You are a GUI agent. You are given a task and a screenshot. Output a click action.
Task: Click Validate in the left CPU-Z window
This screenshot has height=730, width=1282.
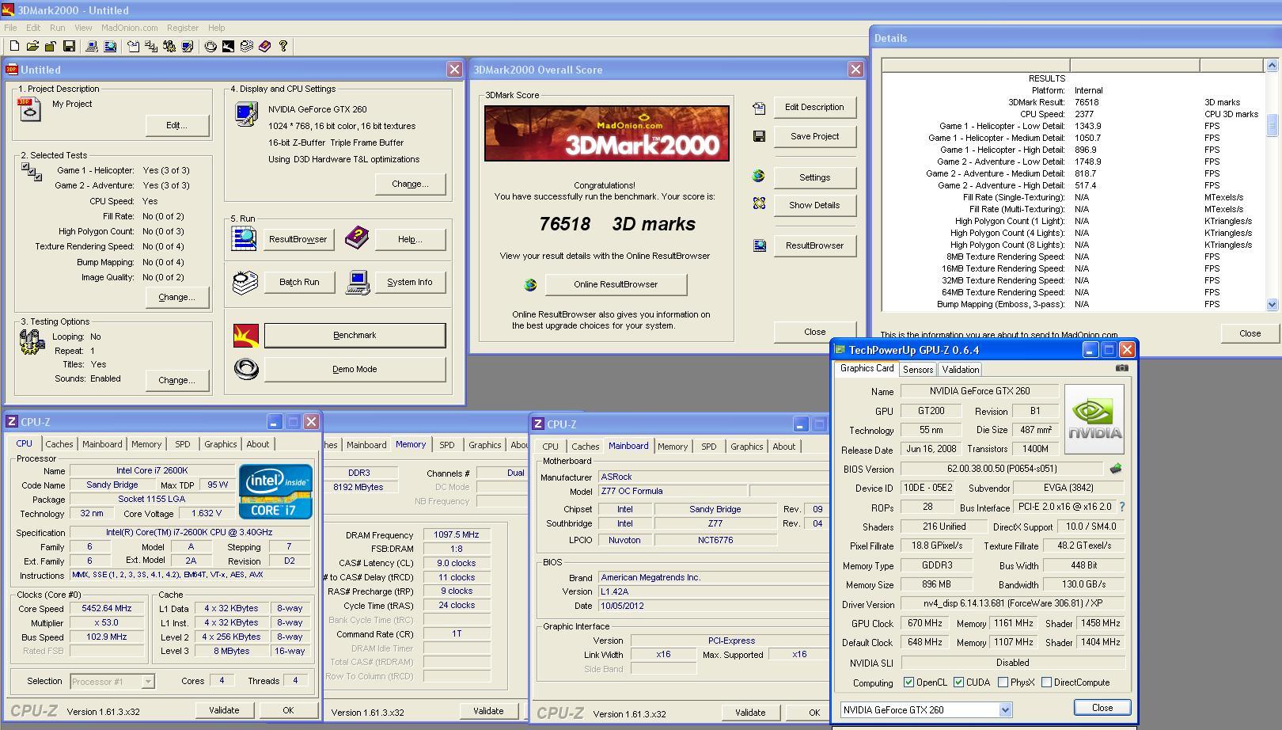click(x=224, y=710)
